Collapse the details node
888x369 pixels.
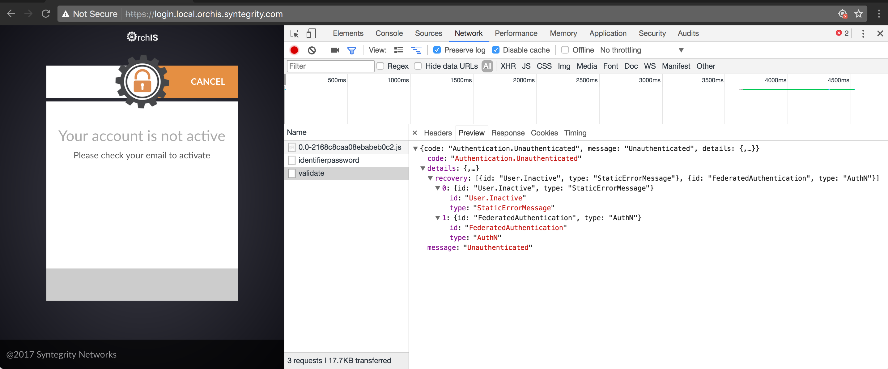click(423, 168)
